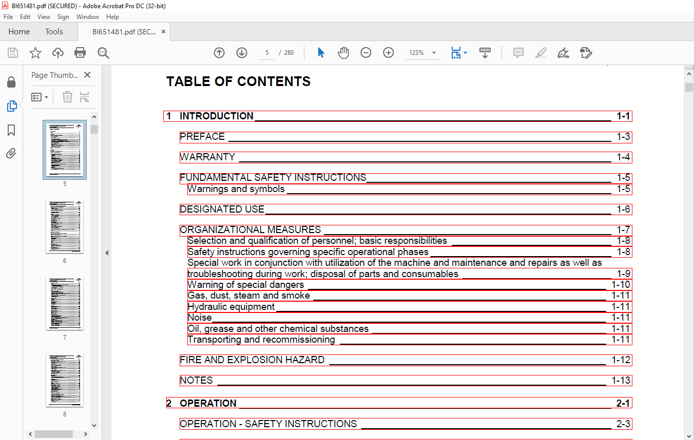Open the Sign menu
The width and height of the screenshot is (694, 440).
(x=63, y=17)
